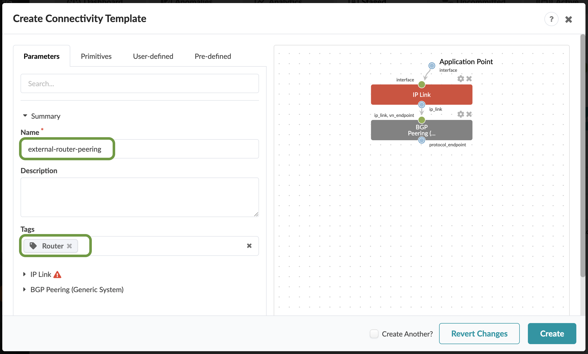Select the gray BGP Peering node

(x=422, y=130)
